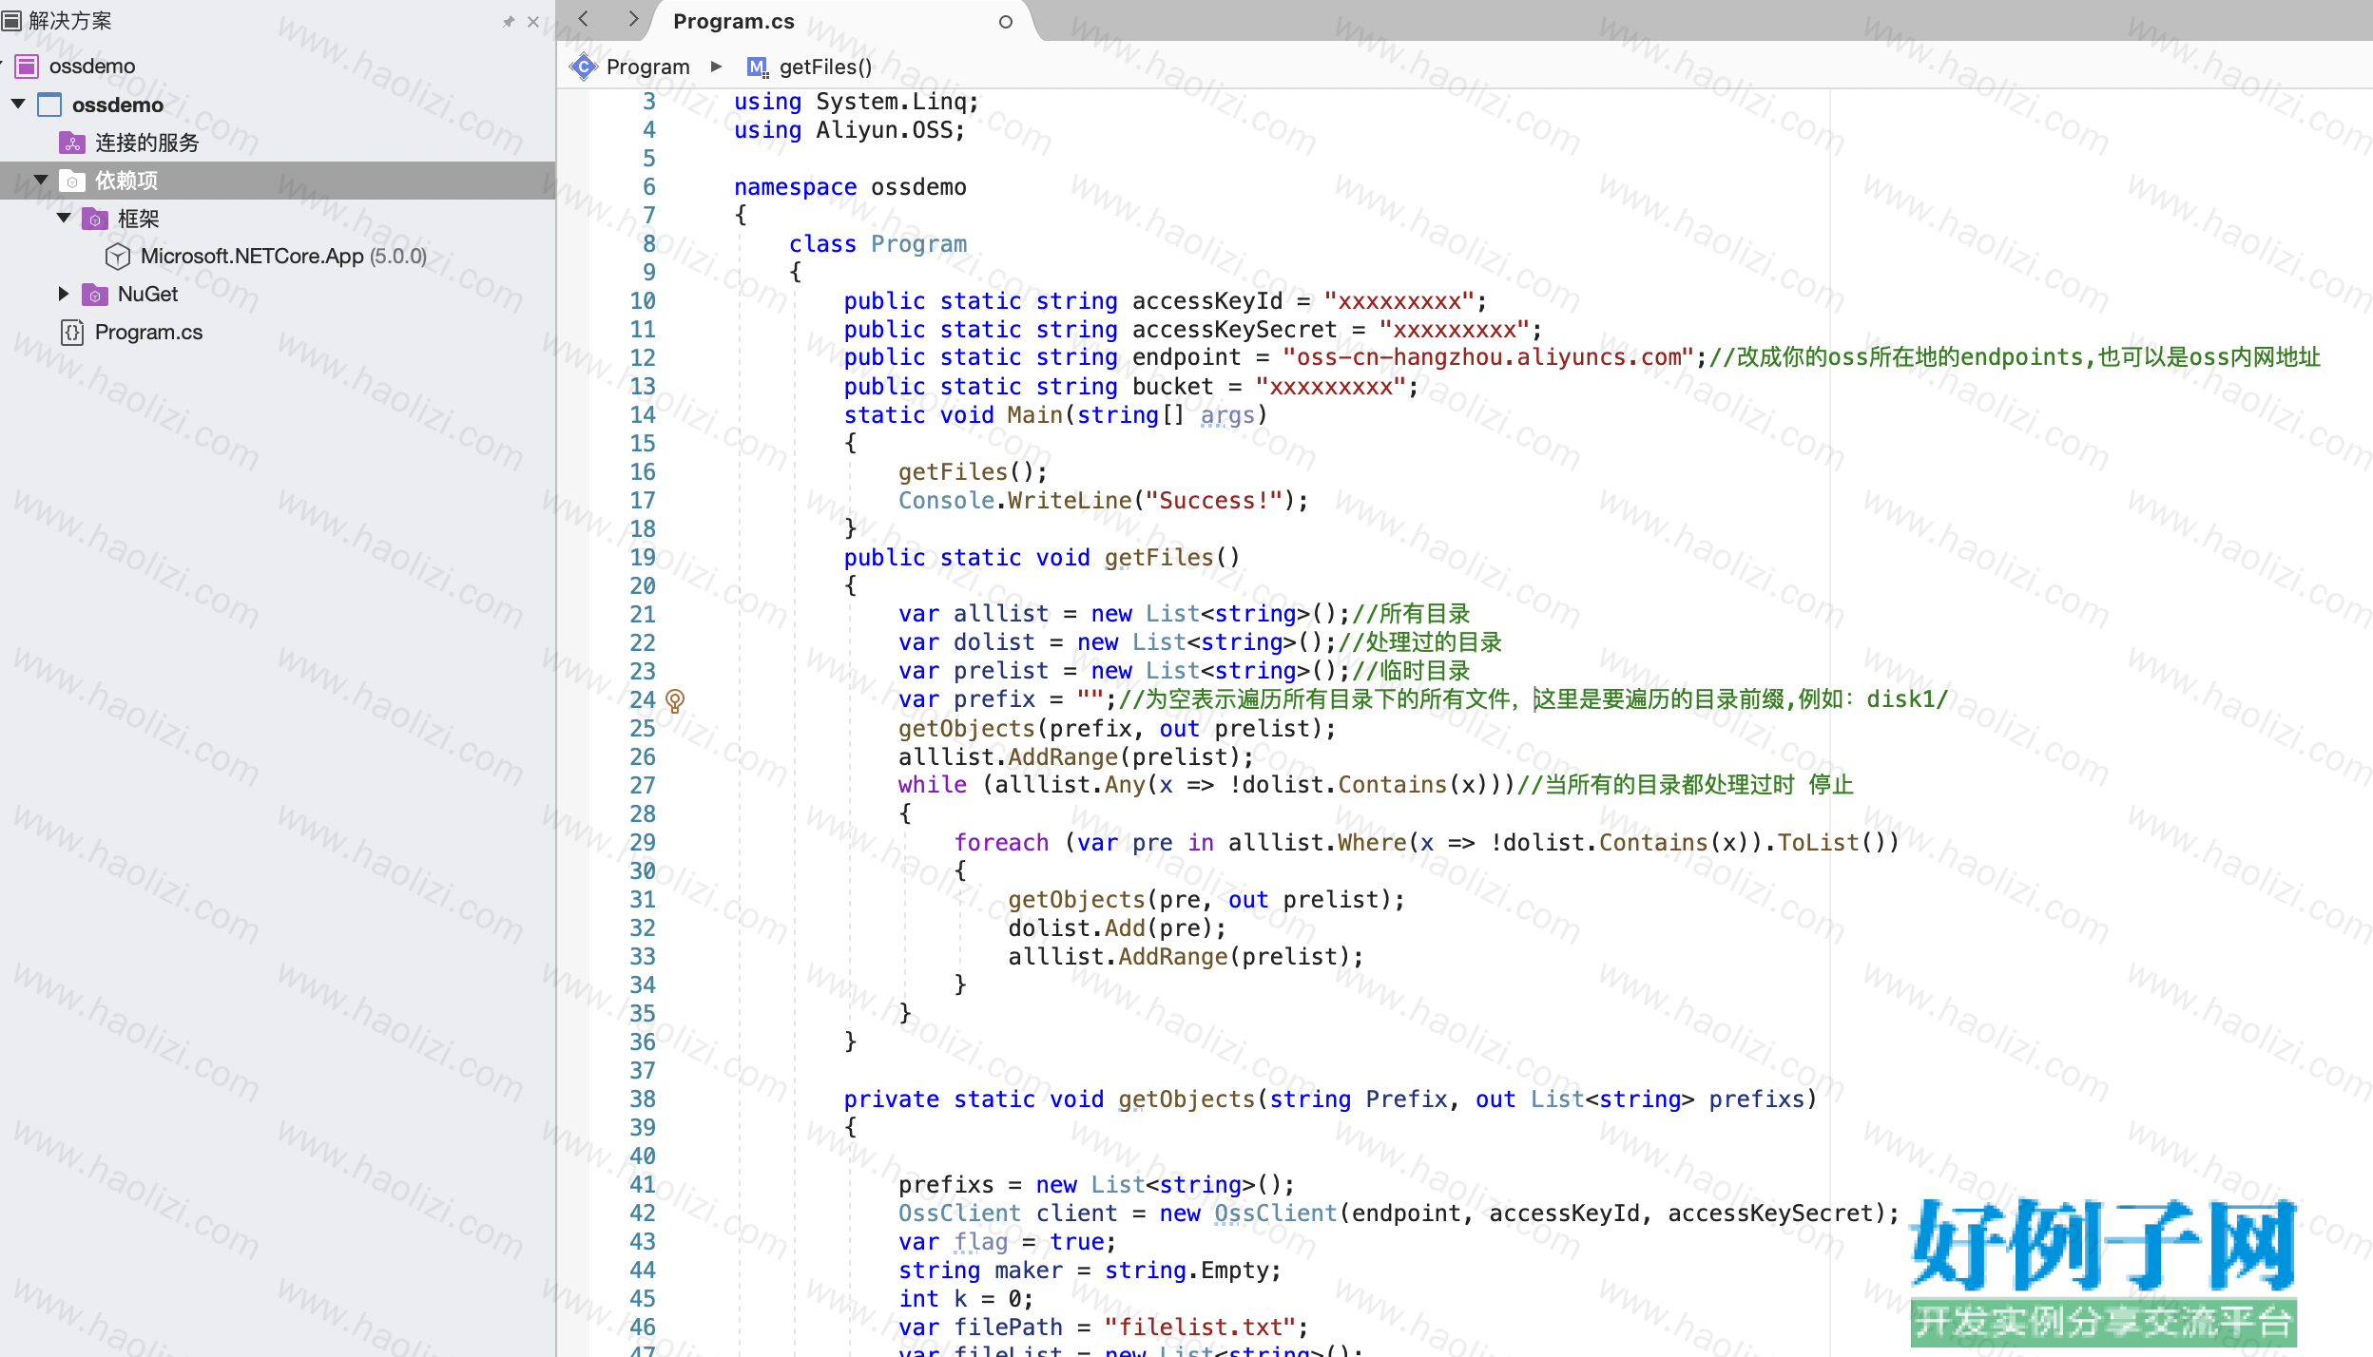The width and height of the screenshot is (2373, 1357).
Task: Click the ossdemo solution icon
Action: pos(28,66)
